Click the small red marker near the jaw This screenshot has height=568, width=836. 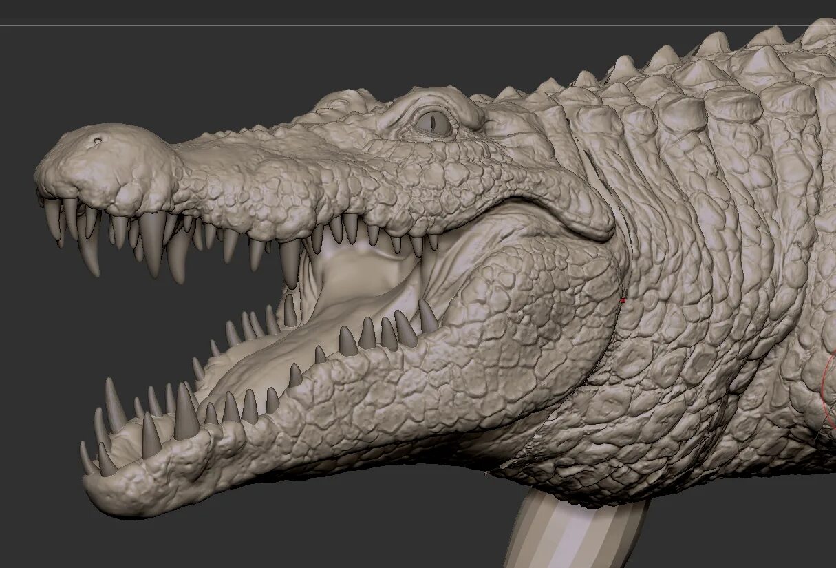pos(623,301)
